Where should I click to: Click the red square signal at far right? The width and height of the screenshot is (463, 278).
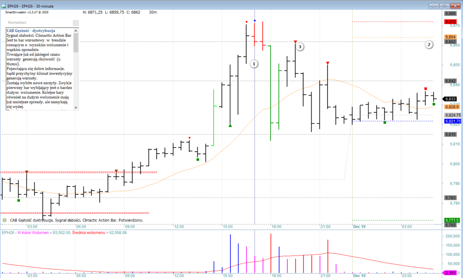[425, 89]
